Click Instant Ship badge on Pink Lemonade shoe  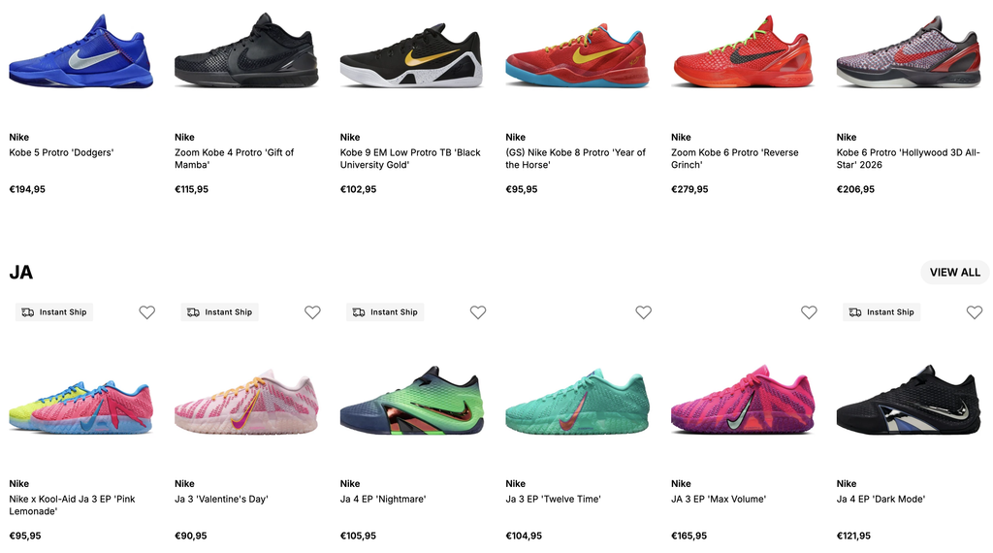54,312
